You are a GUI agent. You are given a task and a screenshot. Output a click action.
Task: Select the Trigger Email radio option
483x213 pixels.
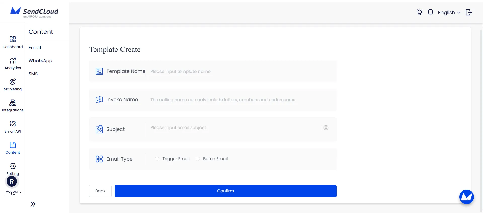click(157, 159)
